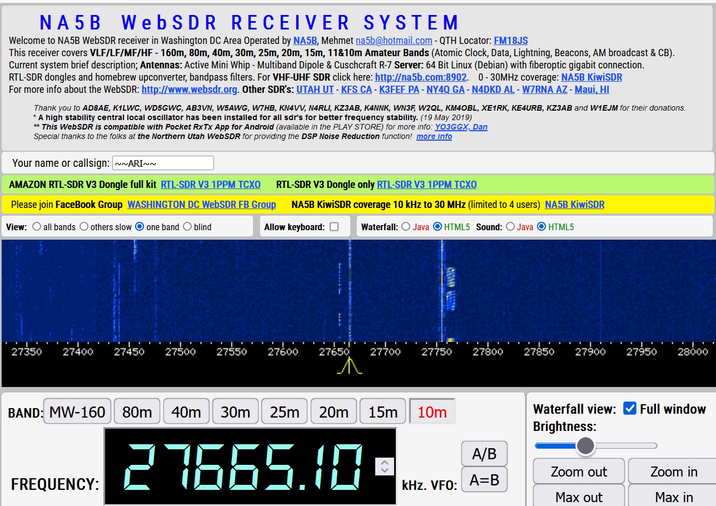Viewport: 716px width, 506px height.
Task: Open the 'more info' DSP noise reduction link
Action: (434, 136)
